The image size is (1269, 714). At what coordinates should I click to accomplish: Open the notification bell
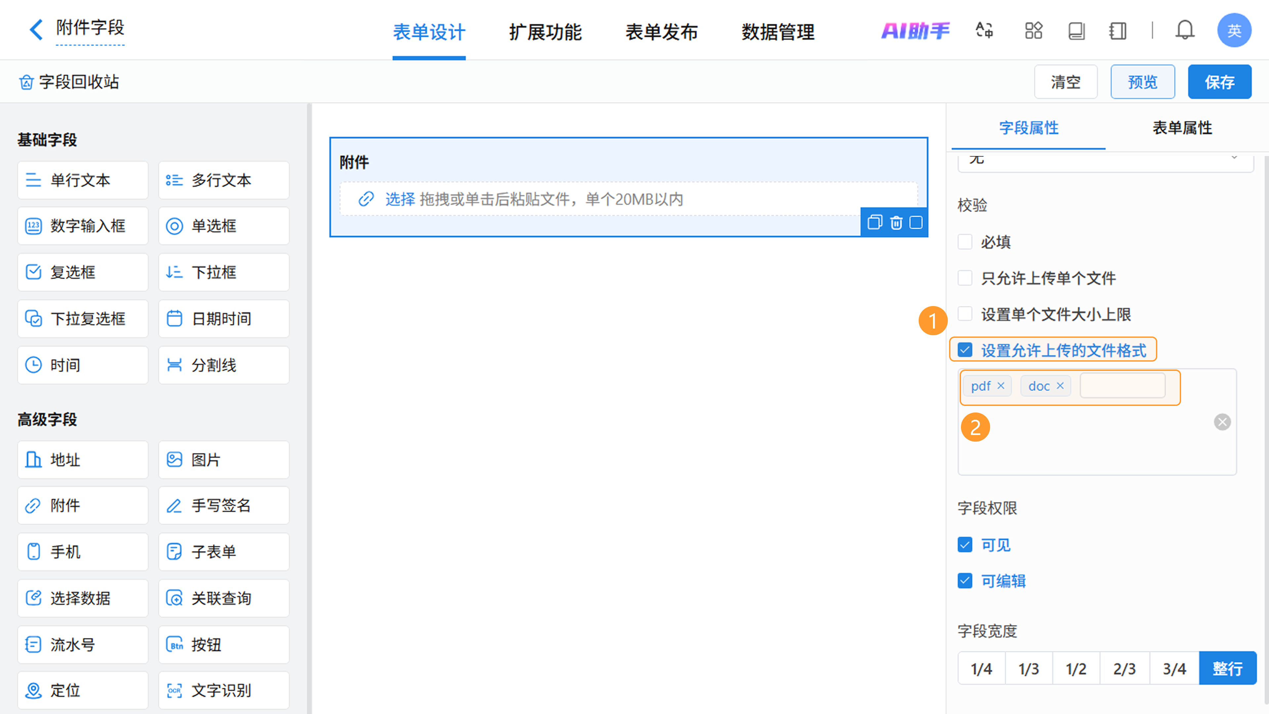1184,30
